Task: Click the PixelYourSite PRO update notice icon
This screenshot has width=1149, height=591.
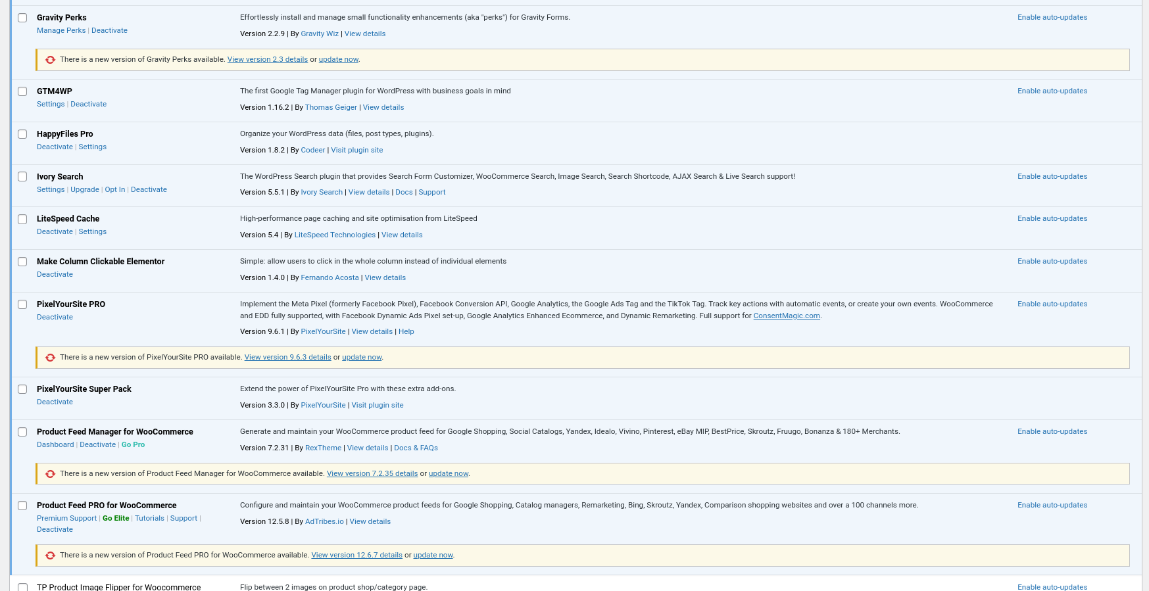Action: (50, 358)
